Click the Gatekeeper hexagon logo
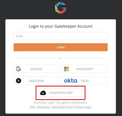 (61, 8)
